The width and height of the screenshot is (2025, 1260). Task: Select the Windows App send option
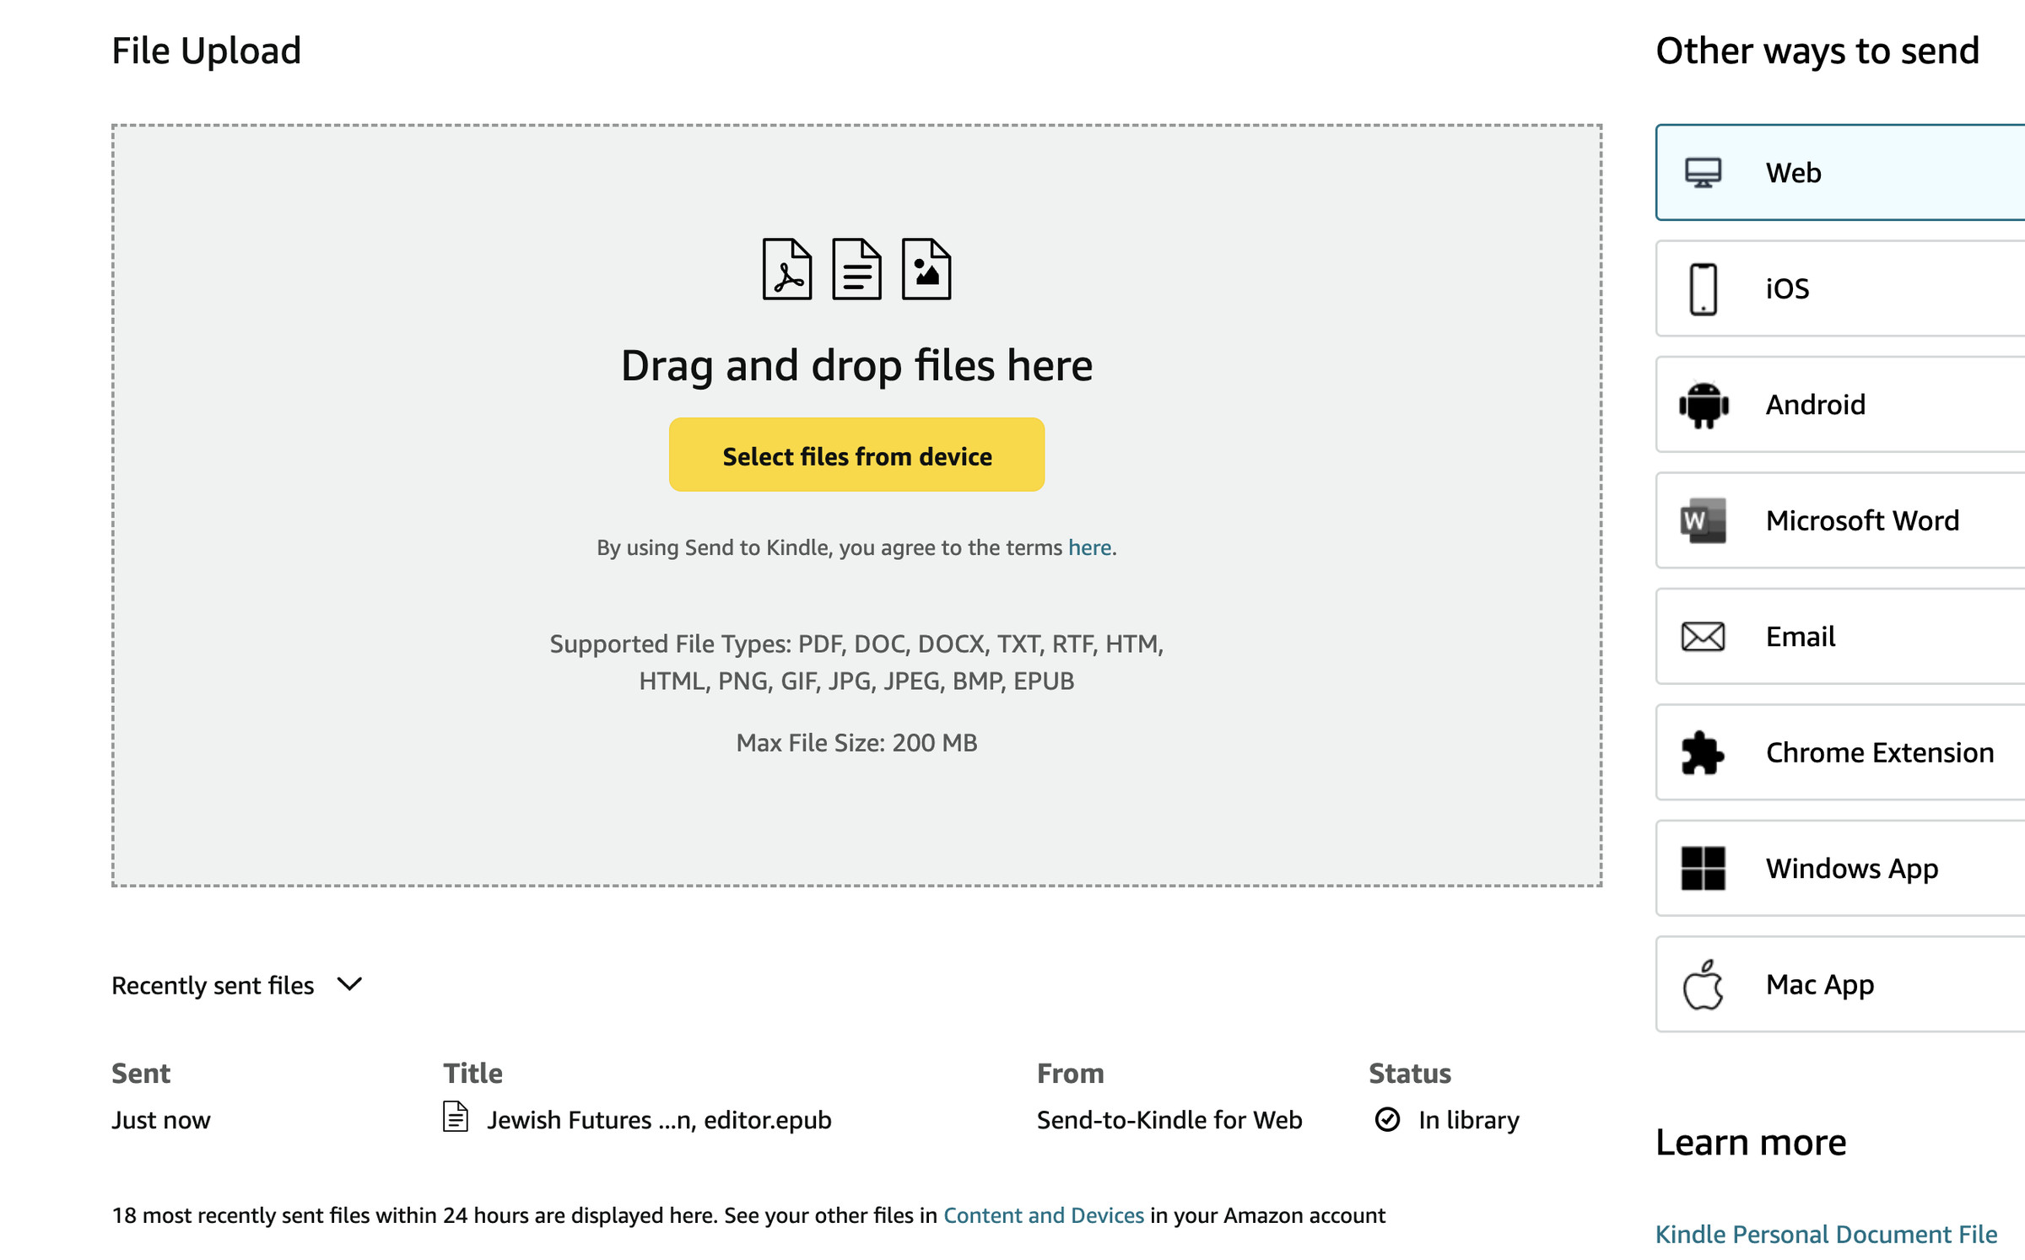[x=1841, y=868]
